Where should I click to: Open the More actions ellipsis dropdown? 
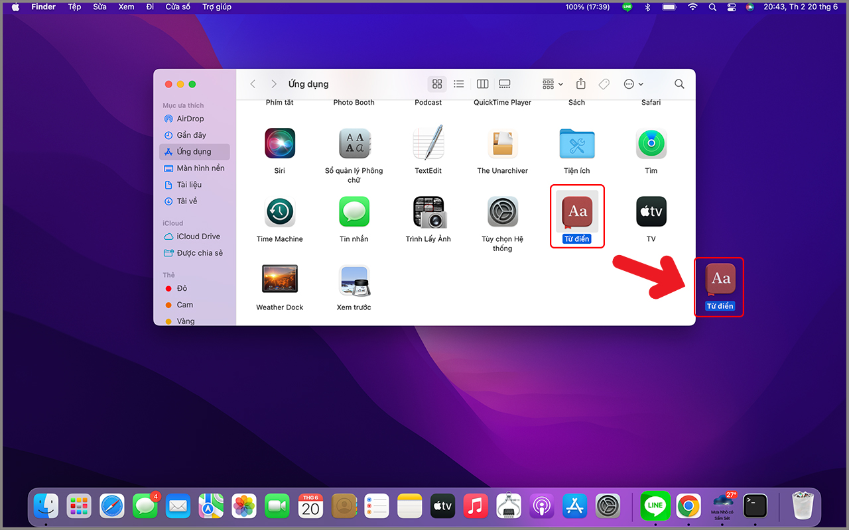633,84
